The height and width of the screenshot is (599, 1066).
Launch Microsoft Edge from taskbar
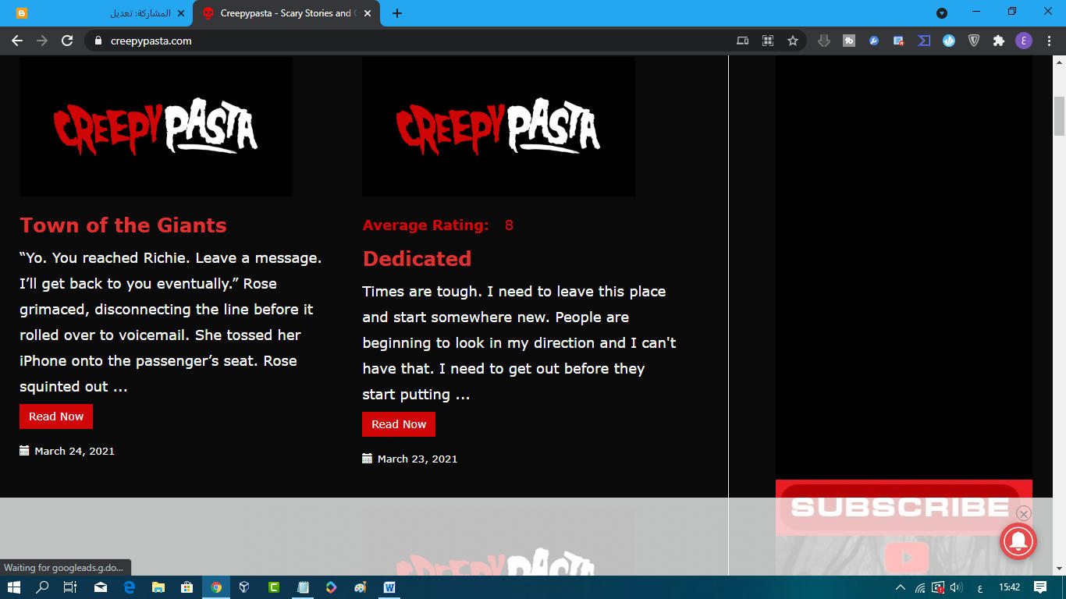point(130,587)
